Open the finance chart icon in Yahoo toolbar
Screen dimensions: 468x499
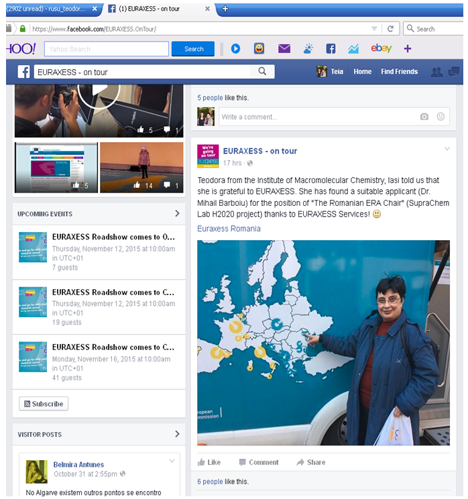coord(353,49)
